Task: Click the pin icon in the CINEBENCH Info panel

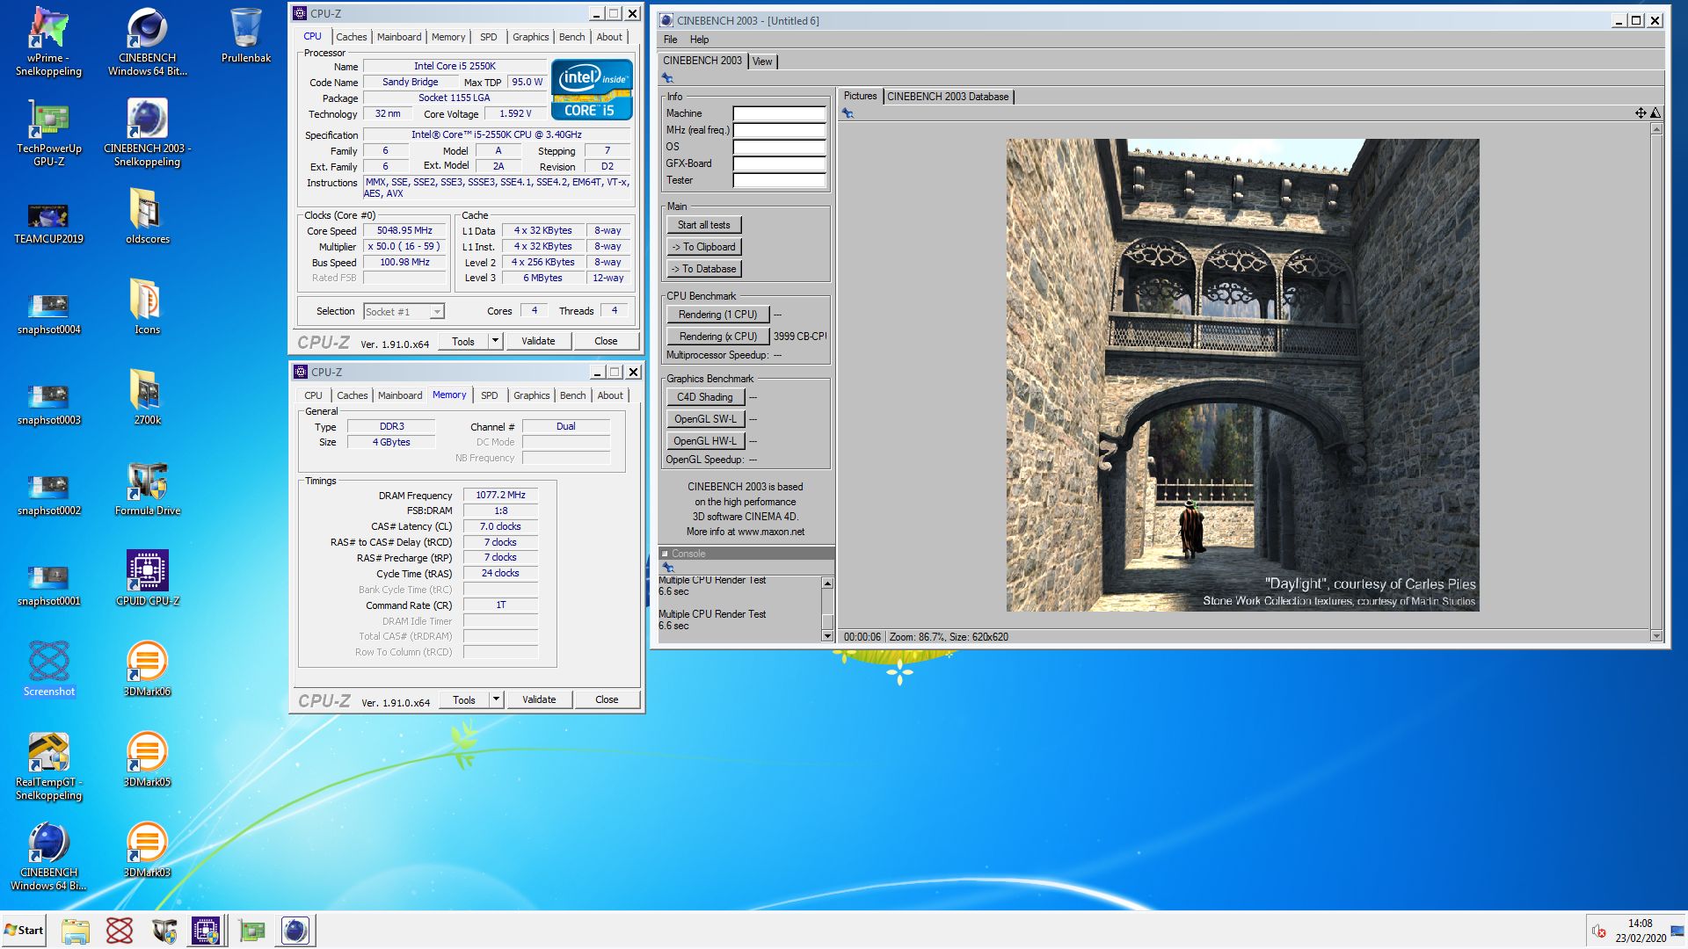Action: click(x=667, y=78)
